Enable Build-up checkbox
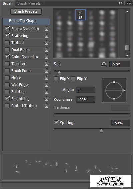The width and height of the screenshot is (133, 189). click(7, 92)
